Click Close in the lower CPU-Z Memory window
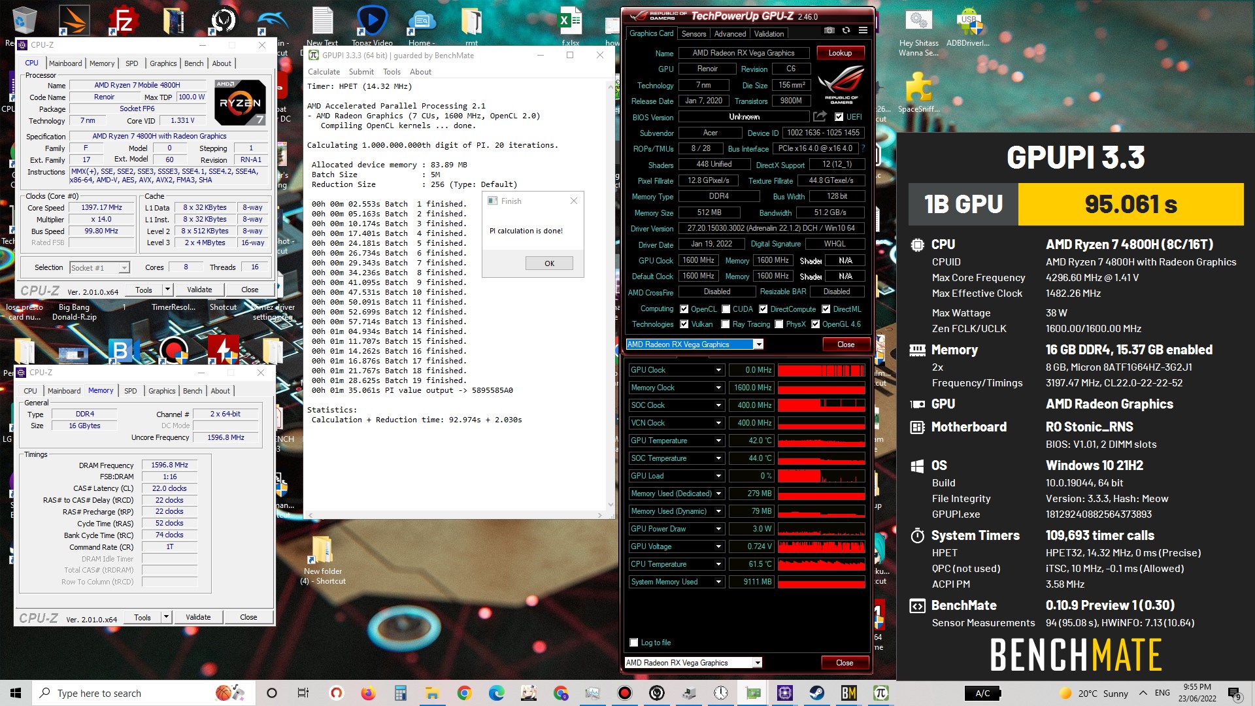The image size is (1255, 706). click(x=248, y=617)
